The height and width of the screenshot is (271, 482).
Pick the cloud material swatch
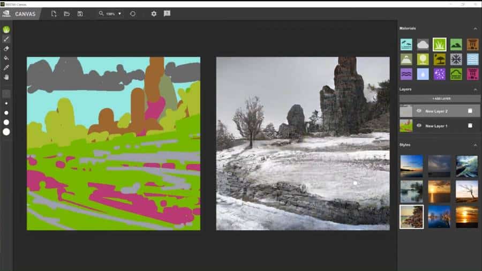pos(423,44)
